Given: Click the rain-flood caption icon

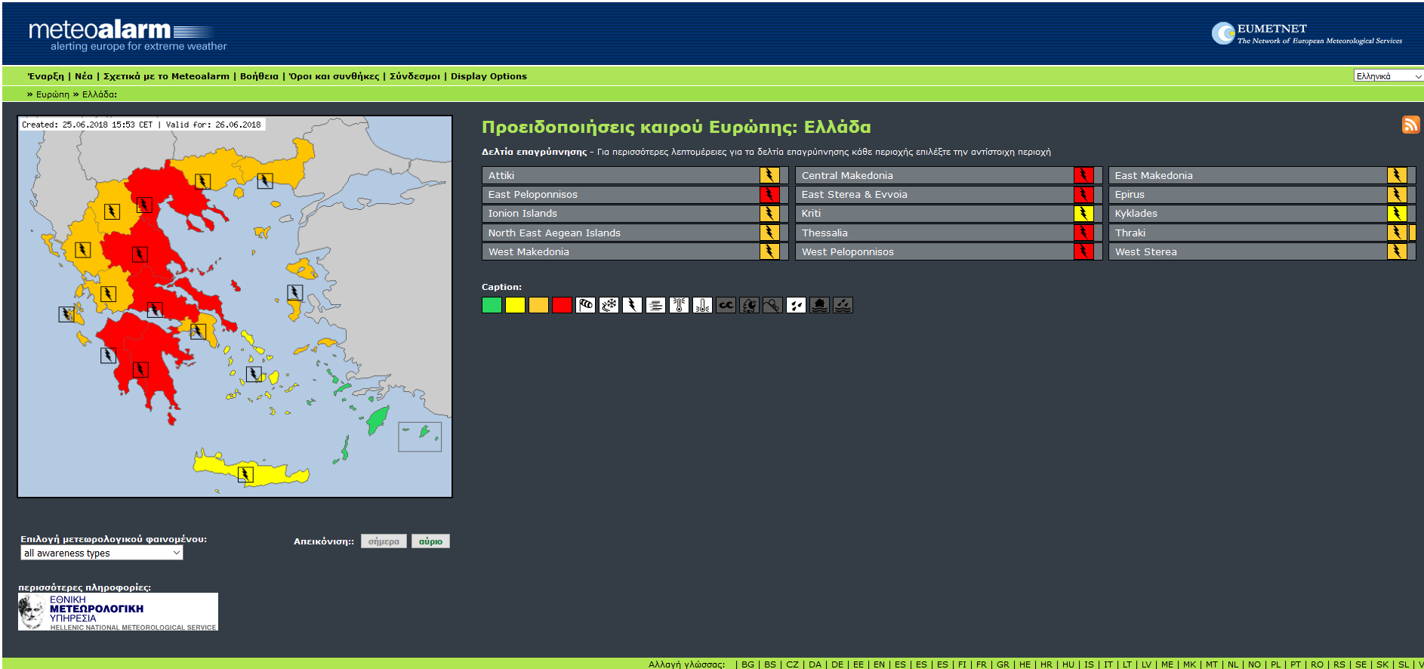Looking at the screenshot, I should [x=843, y=305].
